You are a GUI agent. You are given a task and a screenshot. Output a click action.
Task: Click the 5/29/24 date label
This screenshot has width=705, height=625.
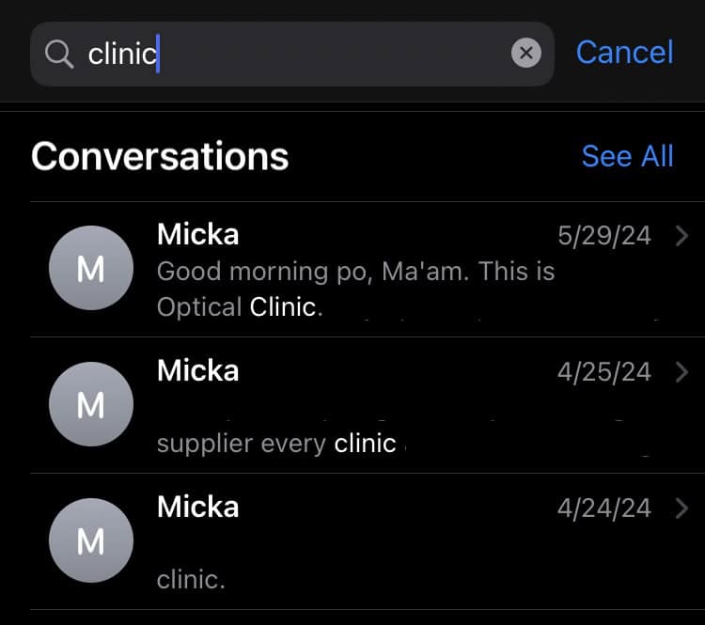(x=603, y=236)
